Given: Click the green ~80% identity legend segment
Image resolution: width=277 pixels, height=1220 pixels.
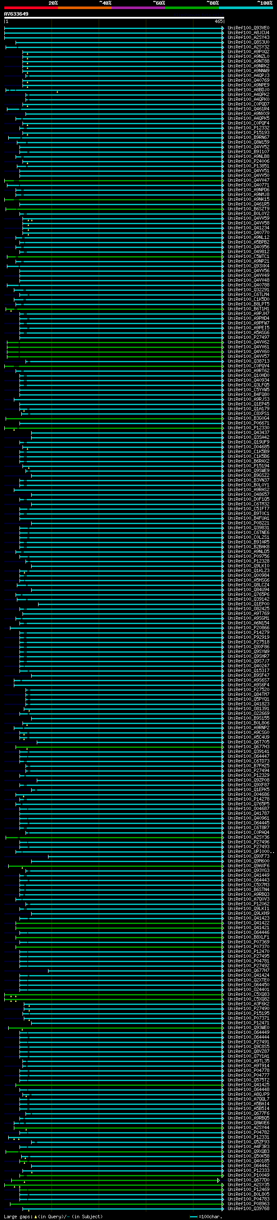Looking at the screenshot, I should 192,8.
